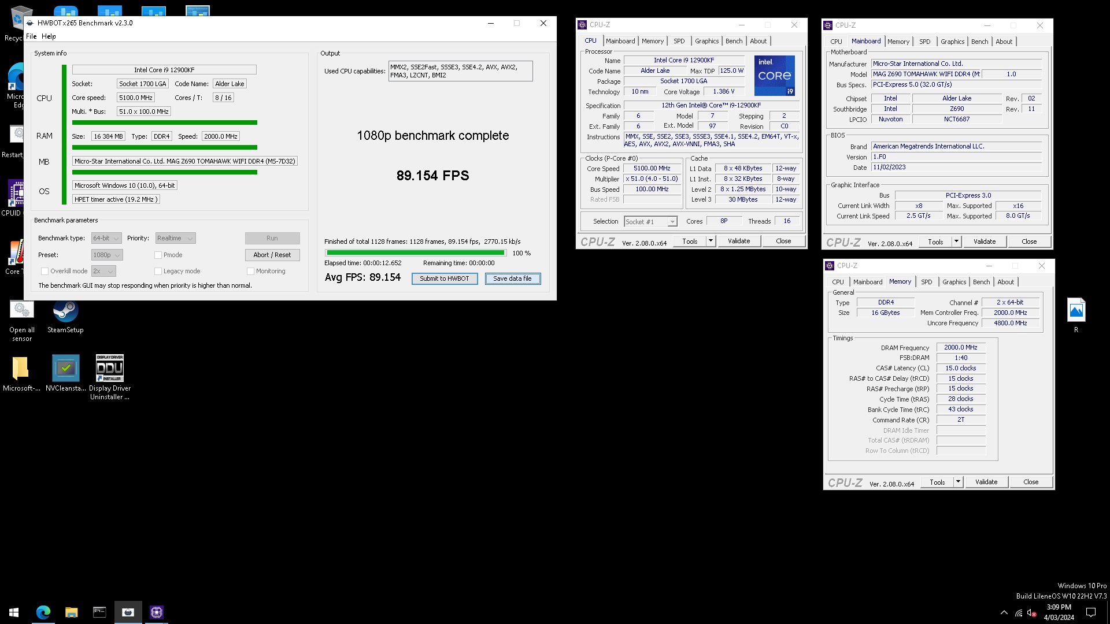Click the Used CPU capabilities text box
The image size is (1110, 624).
click(x=460, y=71)
